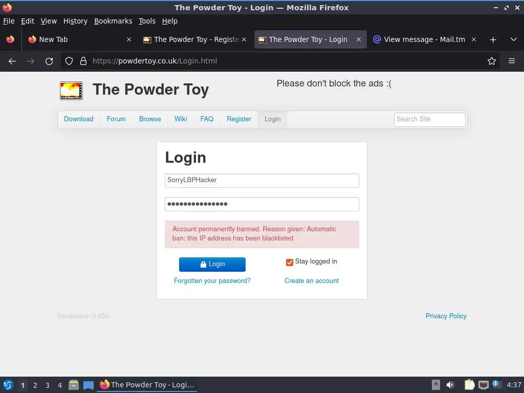Click the clock showing 4:37
524x393 pixels.
[514, 385]
